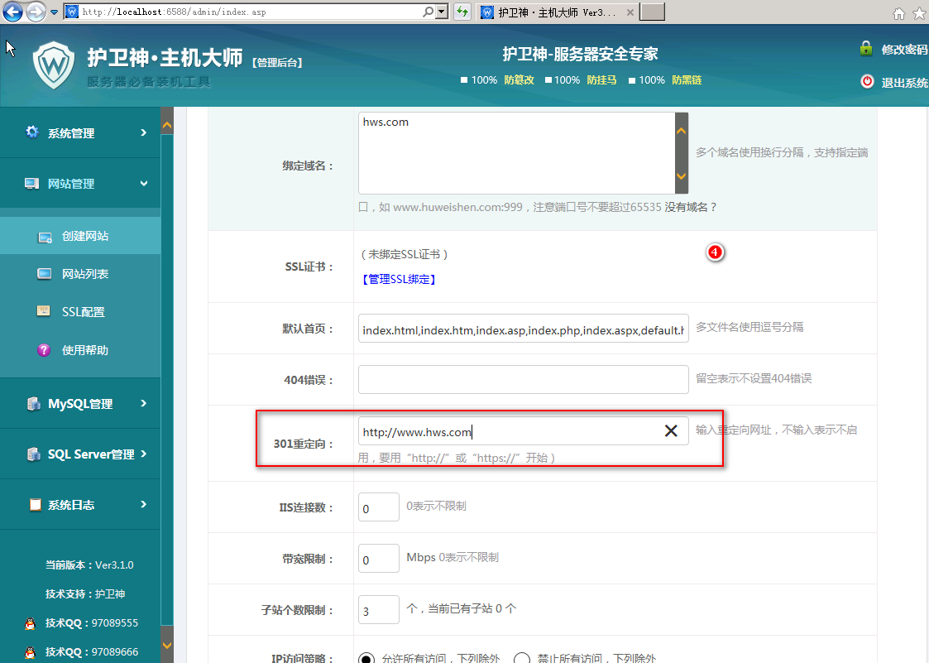The width and height of the screenshot is (929, 663).
Task: Clear the 301重定向 field with X icon
Action: point(671,430)
